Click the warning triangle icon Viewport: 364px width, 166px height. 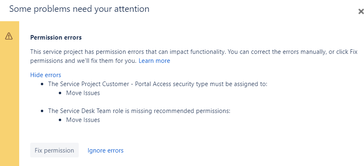point(9,36)
